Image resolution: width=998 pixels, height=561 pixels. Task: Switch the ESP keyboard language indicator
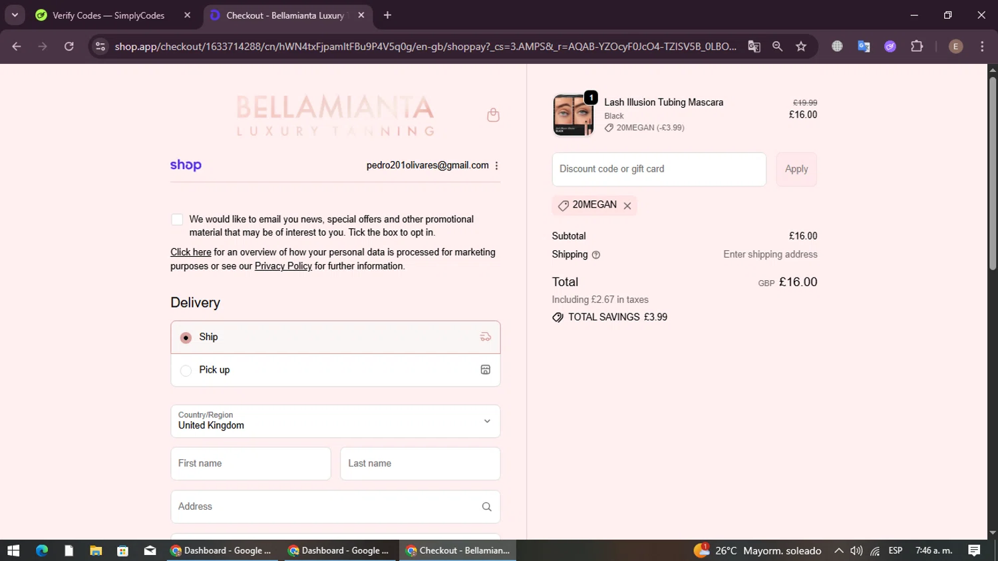click(896, 550)
